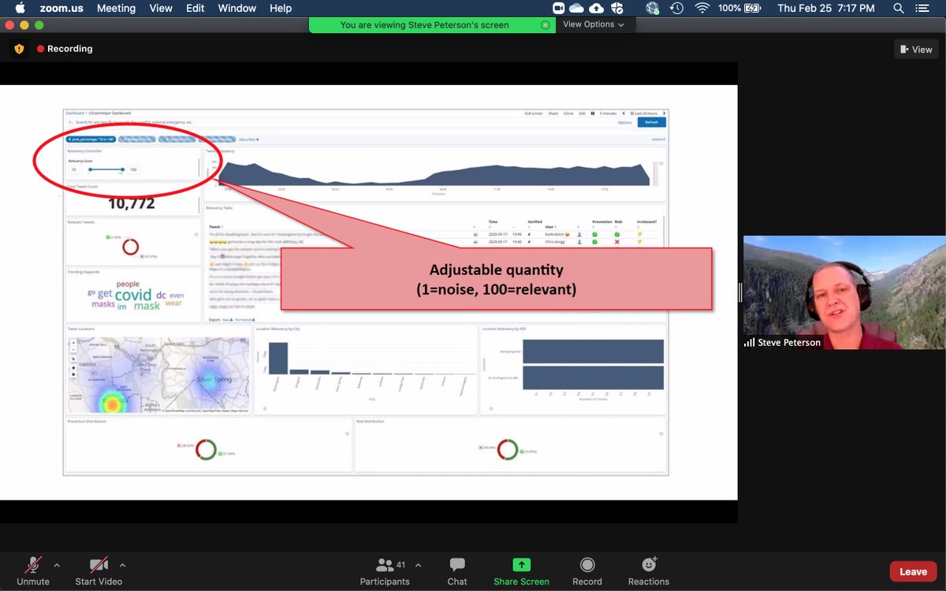
Task: Pause dashboard auto-refresh with the pause control
Action: 591,113
